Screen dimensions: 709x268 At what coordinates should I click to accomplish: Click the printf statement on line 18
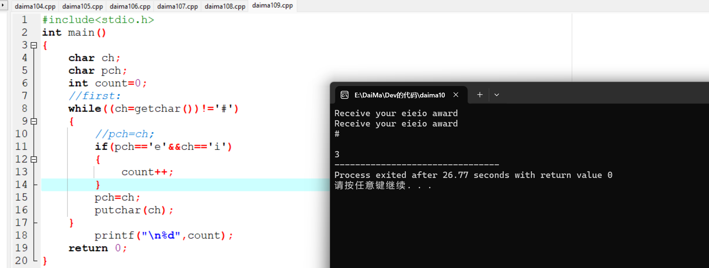click(x=163, y=235)
